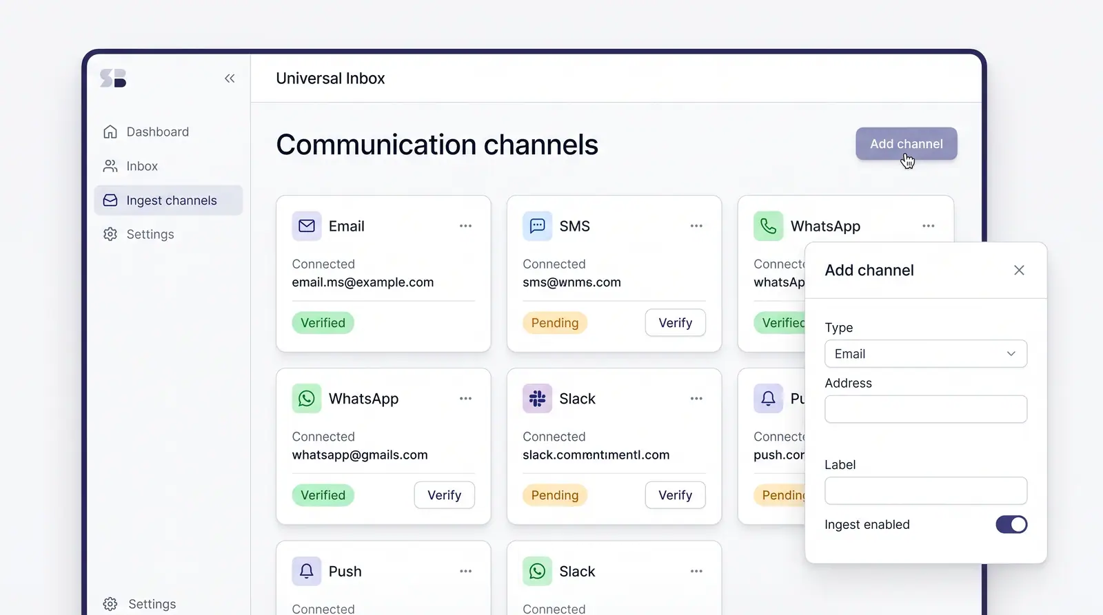Click the Dashboard home icon
The image size is (1103, 615).
(110, 132)
